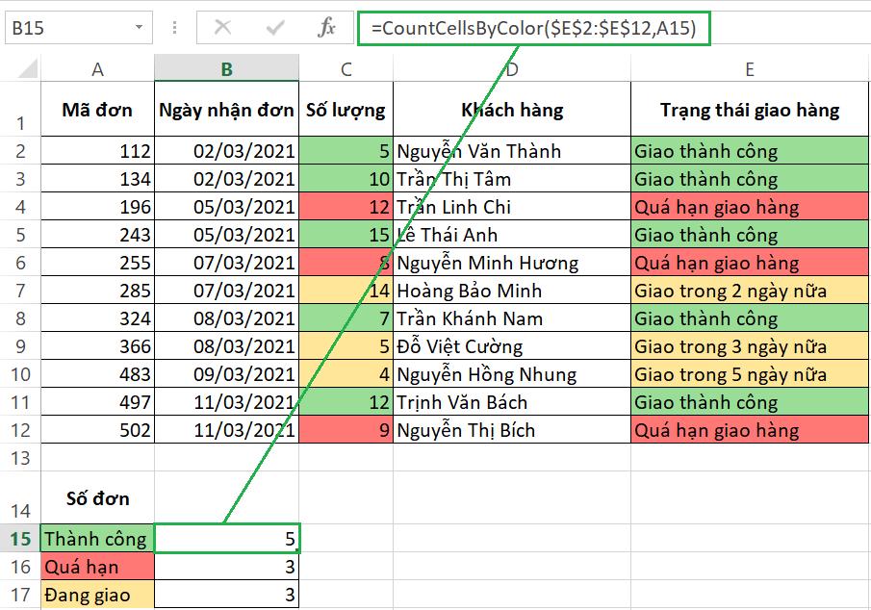The height and width of the screenshot is (610, 871).
Task: Click inside the formula bar
Action: (577, 28)
